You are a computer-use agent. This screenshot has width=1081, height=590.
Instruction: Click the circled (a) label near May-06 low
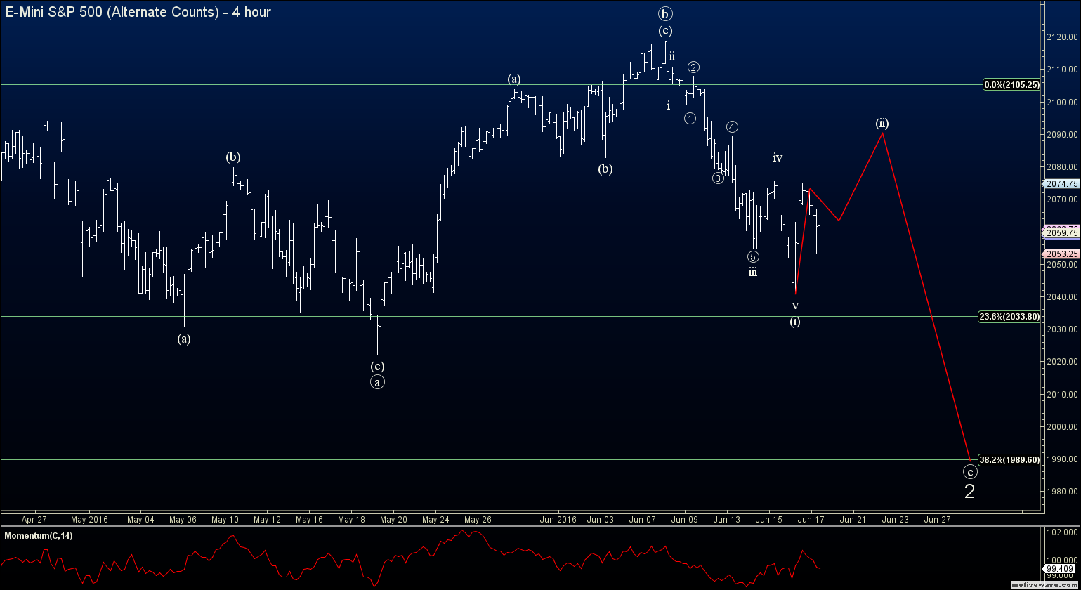(183, 339)
